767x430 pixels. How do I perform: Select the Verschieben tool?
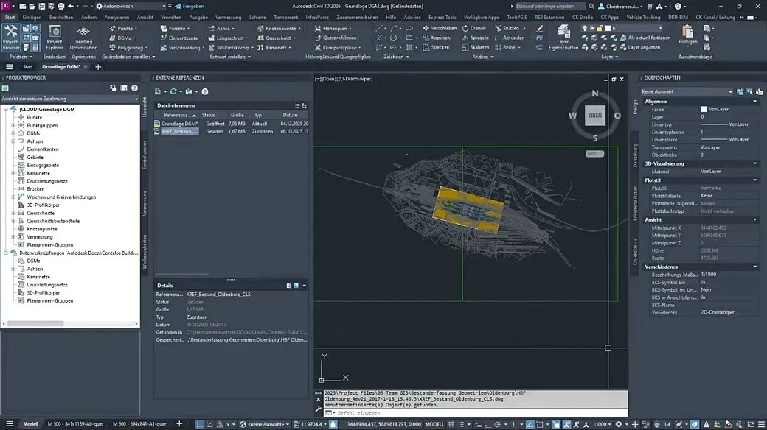click(440, 28)
